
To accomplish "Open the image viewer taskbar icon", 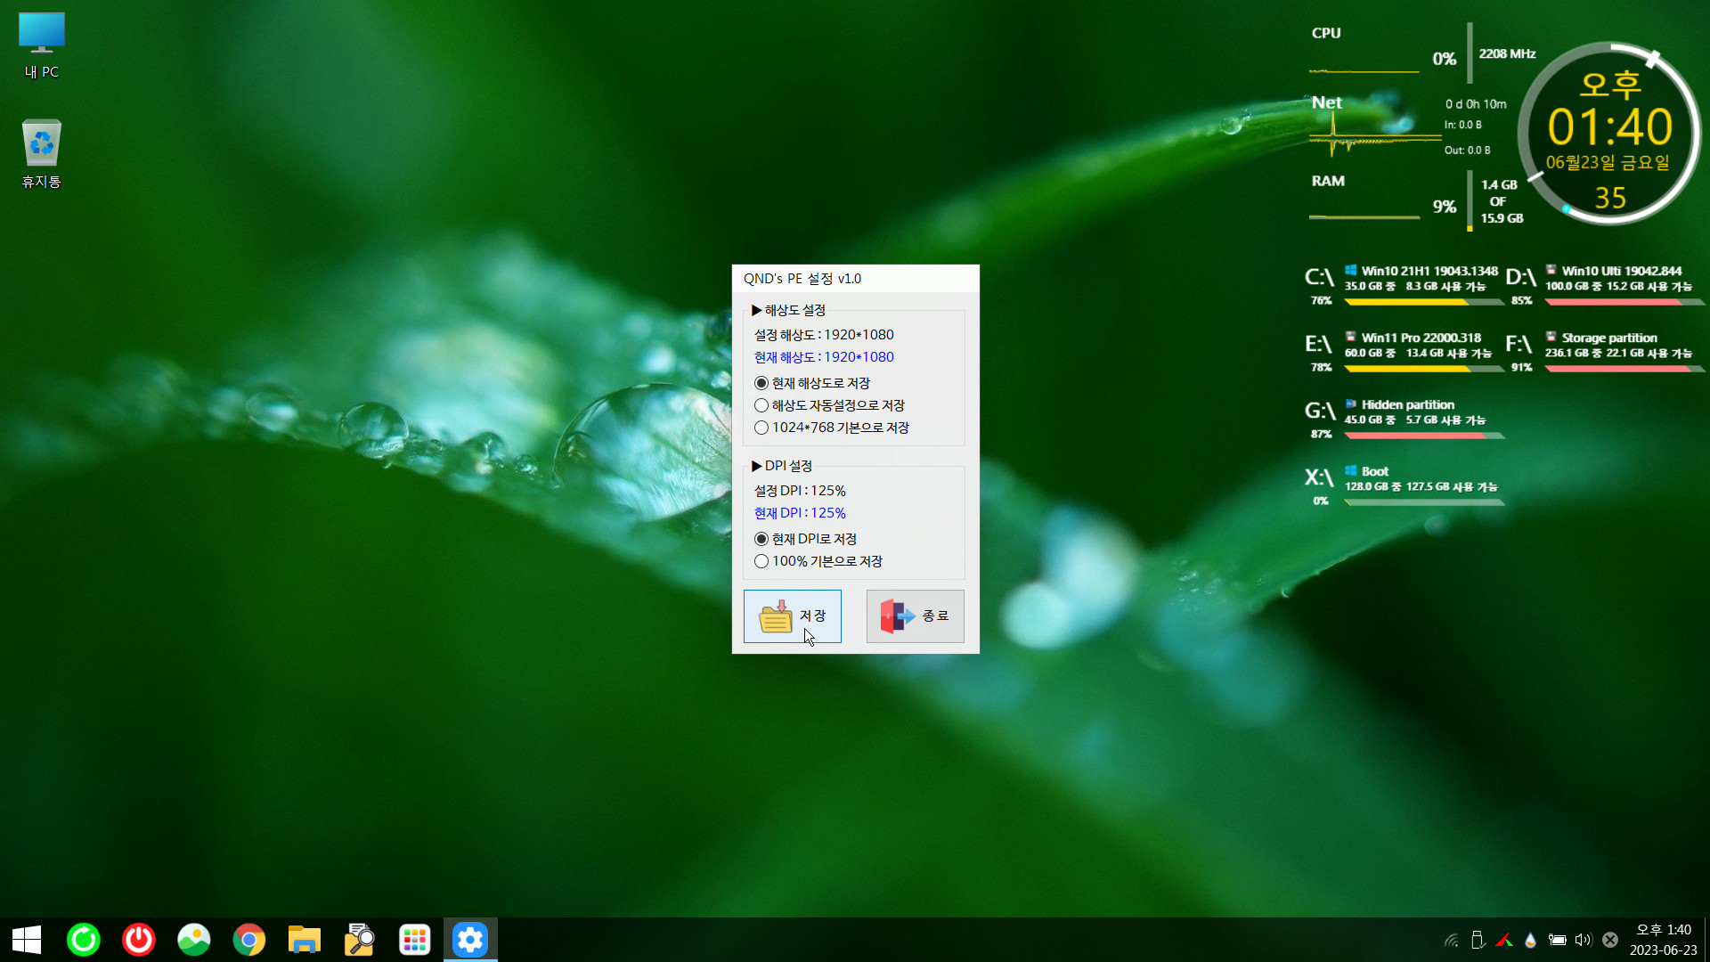I will [x=194, y=940].
